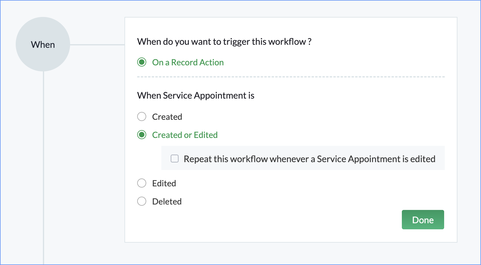Enable the Repeat this workflow checkbox
The height and width of the screenshot is (265, 481).
(175, 159)
